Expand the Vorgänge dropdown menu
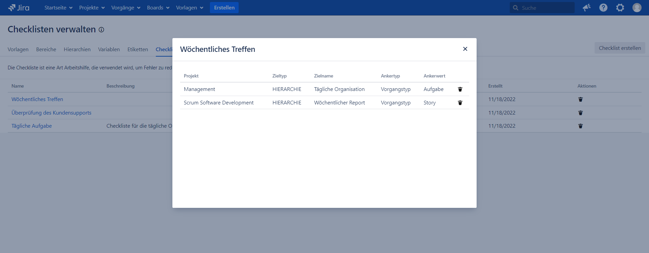649x253 pixels. point(125,8)
